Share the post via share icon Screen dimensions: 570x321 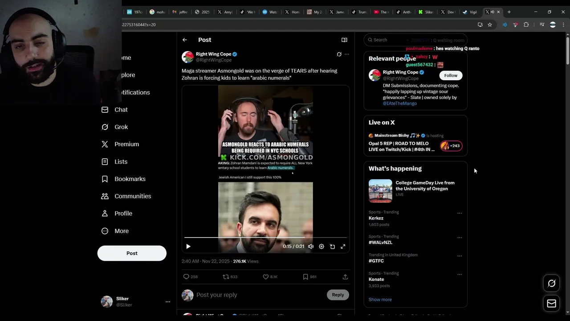click(345, 277)
